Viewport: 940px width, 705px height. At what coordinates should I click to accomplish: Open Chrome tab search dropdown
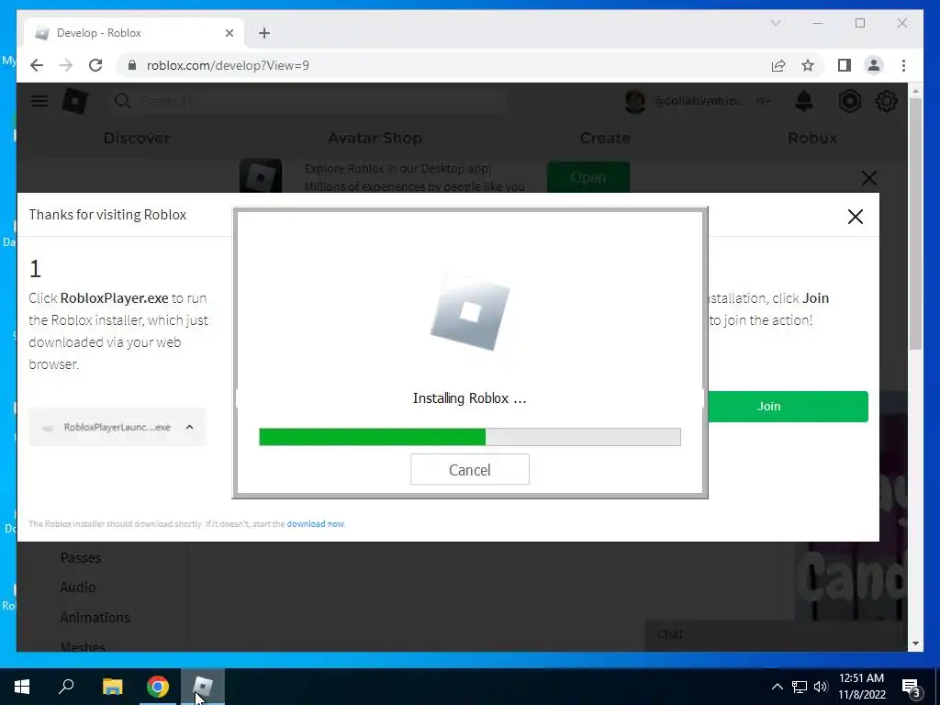(x=775, y=23)
